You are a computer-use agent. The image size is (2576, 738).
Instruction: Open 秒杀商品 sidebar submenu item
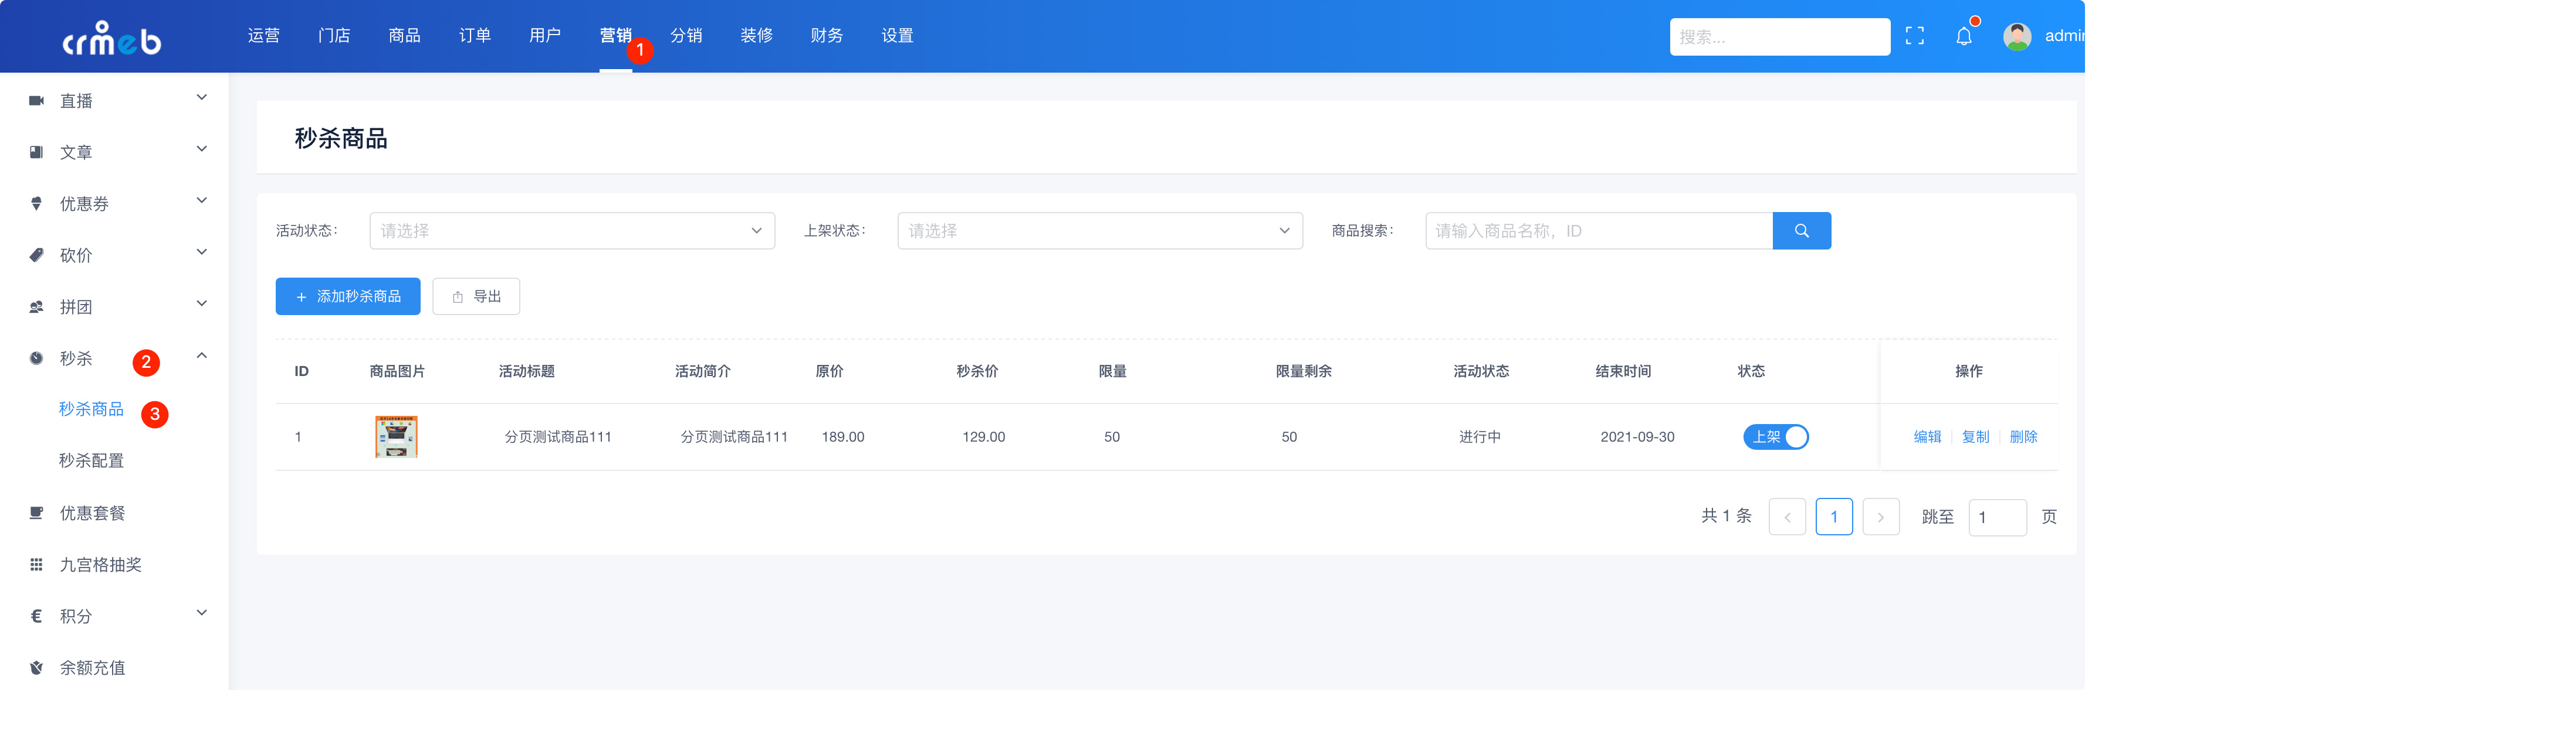[91, 409]
